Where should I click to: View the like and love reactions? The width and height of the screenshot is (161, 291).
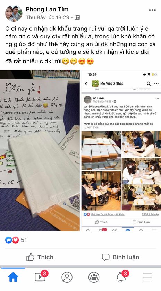point(12,240)
